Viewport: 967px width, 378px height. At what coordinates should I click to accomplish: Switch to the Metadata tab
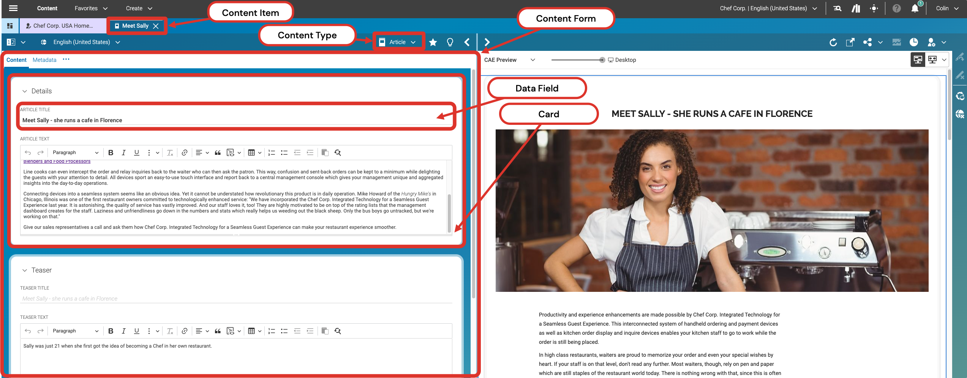44,60
